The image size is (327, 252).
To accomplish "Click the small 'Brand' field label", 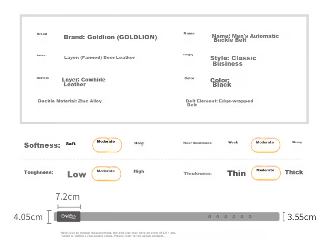I will click(42, 34).
